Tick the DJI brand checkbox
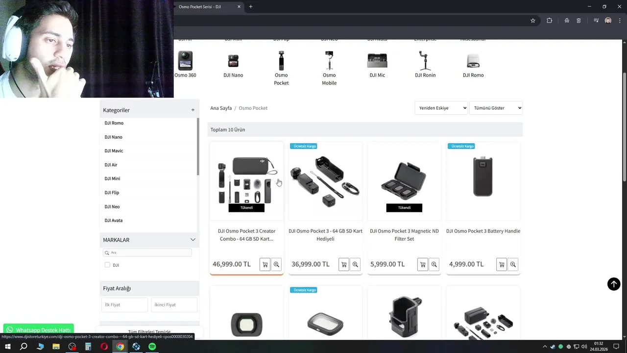The image size is (627, 353). click(107, 265)
